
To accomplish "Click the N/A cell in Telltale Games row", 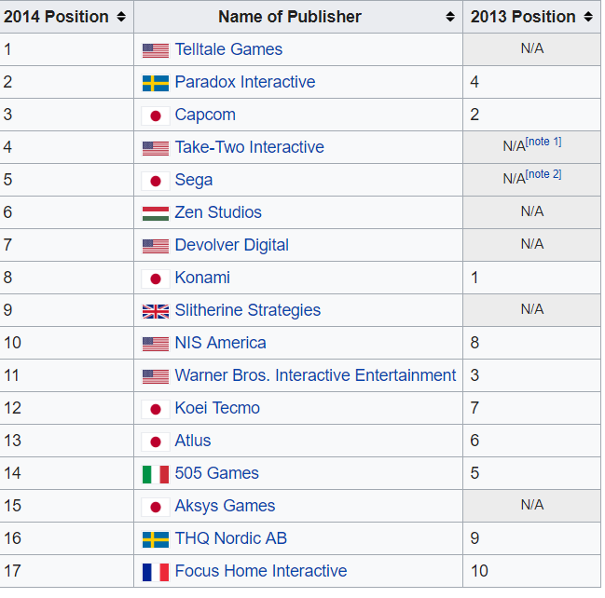I will (x=531, y=49).
